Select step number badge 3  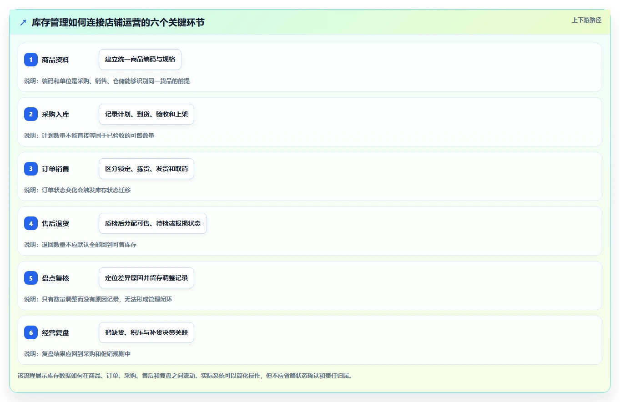click(31, 169)
